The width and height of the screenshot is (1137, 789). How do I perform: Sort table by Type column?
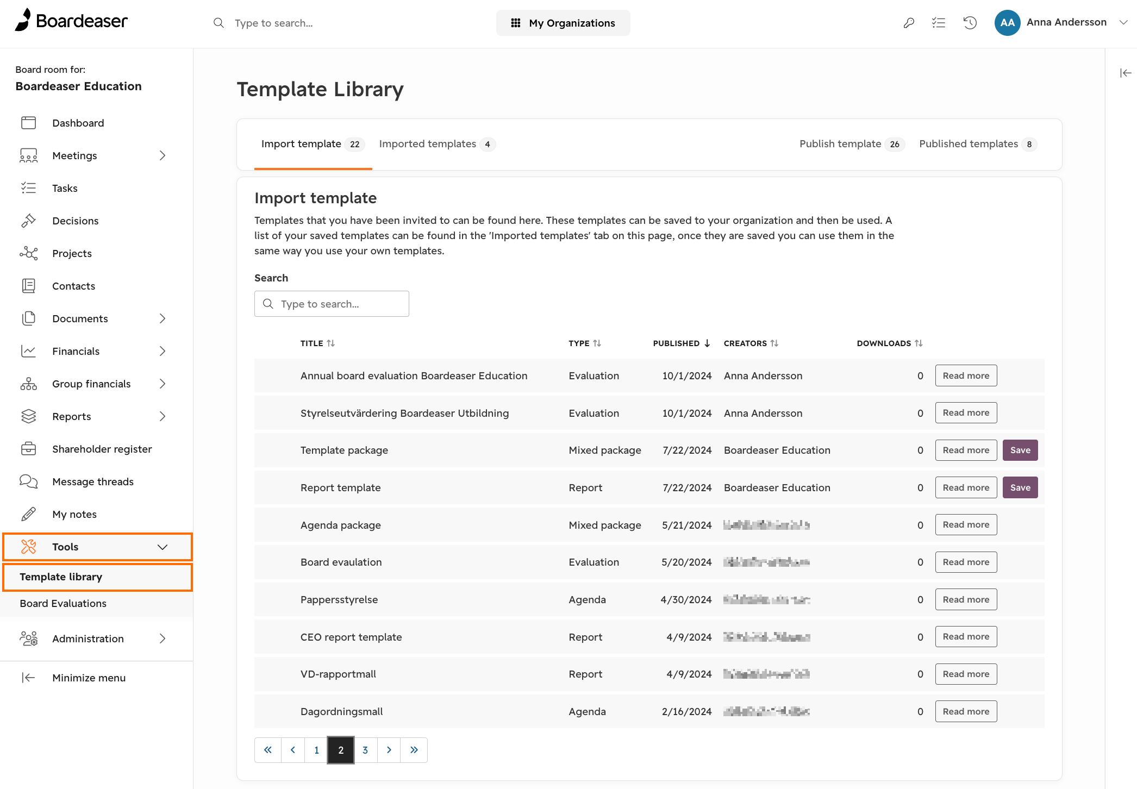(x=585, y=343)
